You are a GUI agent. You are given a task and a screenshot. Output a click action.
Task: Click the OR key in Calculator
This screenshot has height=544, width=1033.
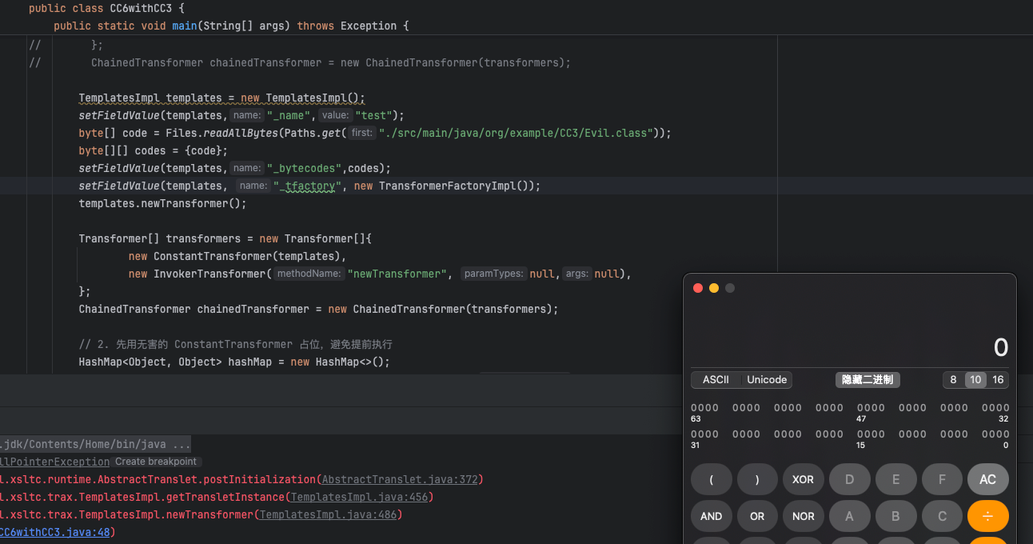pyautogui.click(x=757, y=516)
